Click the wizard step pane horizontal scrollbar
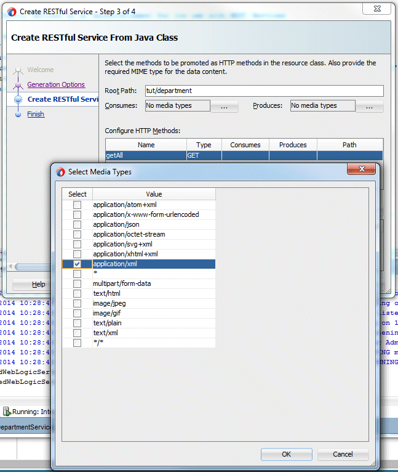Image resolution: width=398 pixels, height=472 pixels. tap(33, 266)
